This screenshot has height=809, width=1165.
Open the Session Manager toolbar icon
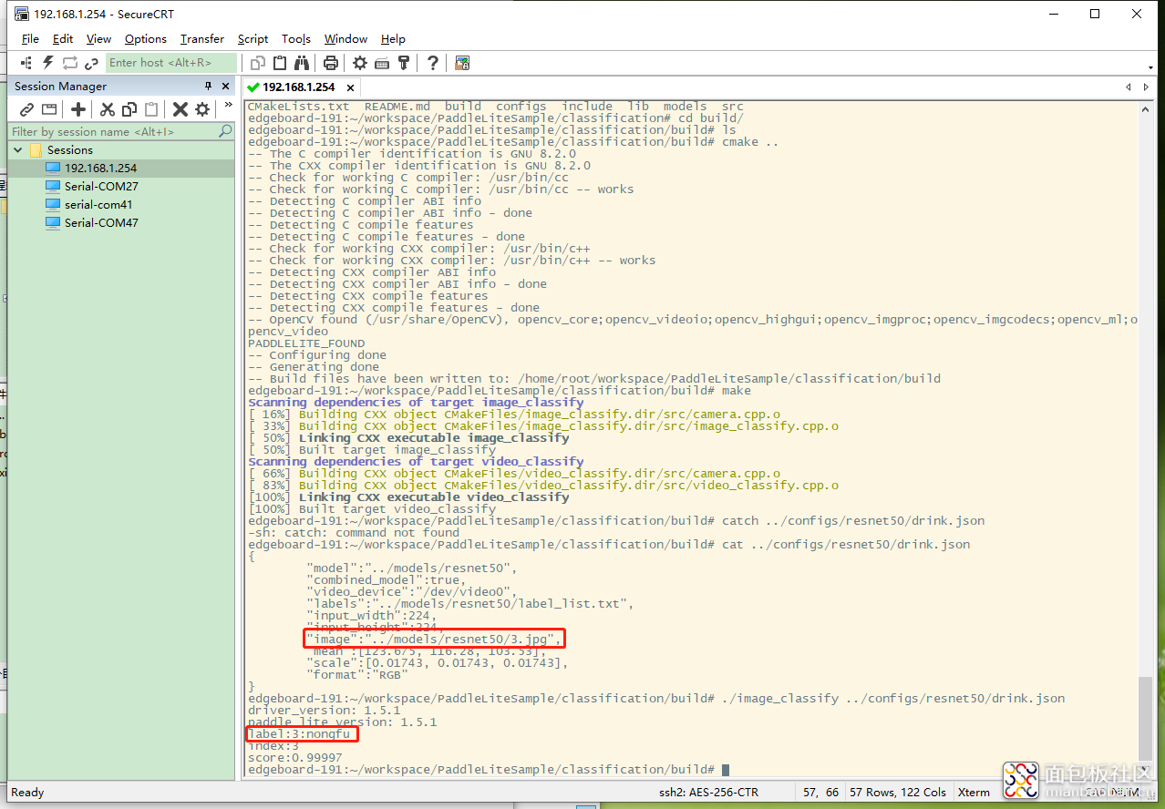[26, 63]
